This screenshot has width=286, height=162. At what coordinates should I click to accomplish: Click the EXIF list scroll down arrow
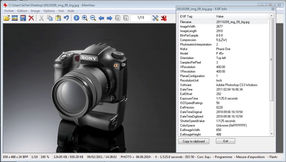(272, 134)
